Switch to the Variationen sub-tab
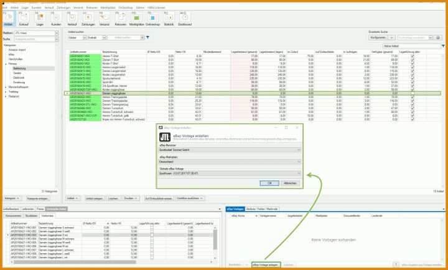448x270 pixels. pos(47,216)
